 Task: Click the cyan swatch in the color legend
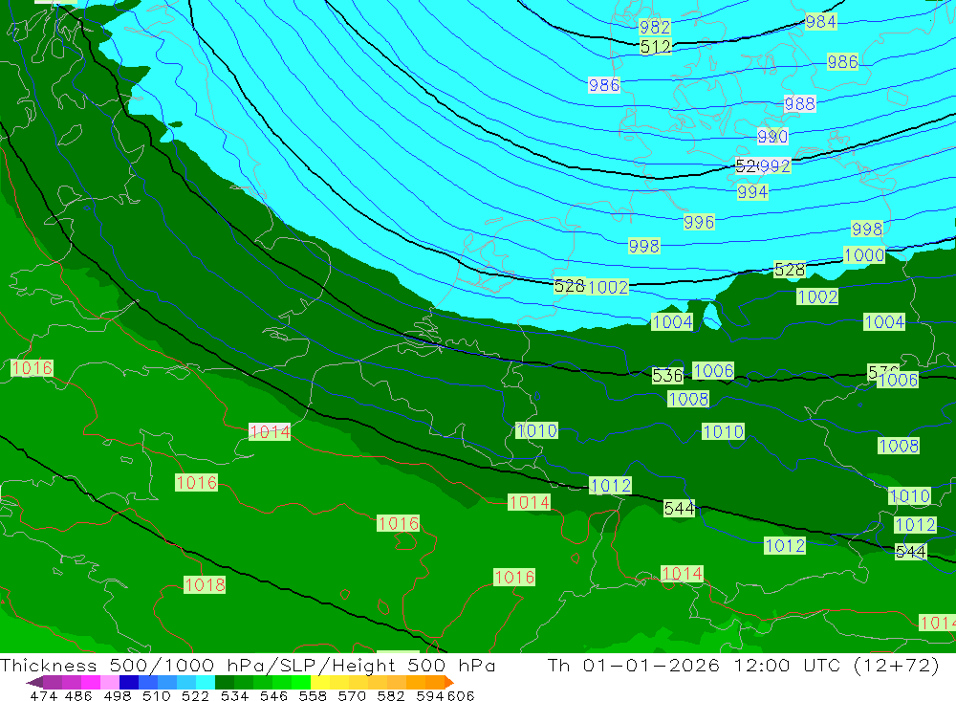pos(206,682)
